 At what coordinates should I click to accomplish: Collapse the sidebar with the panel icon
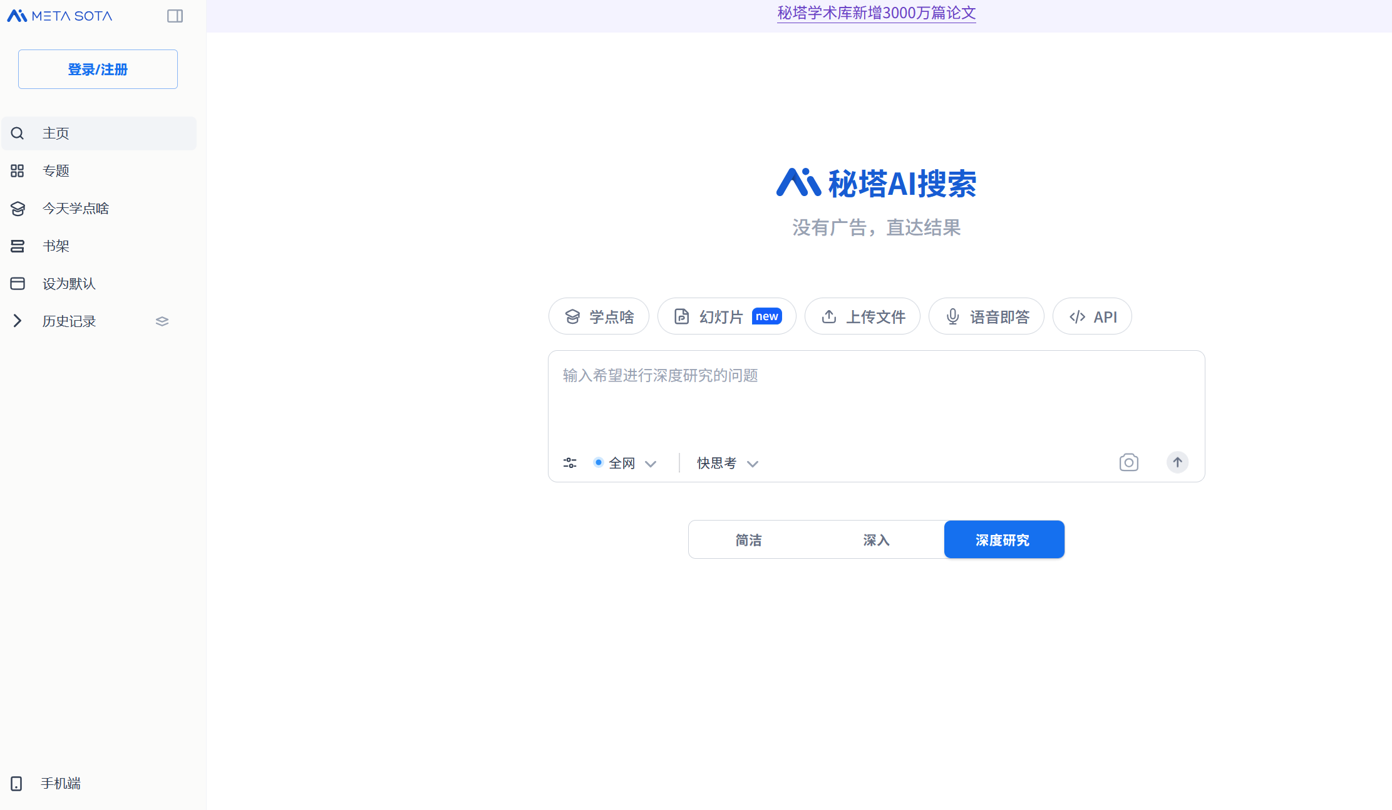click(x=175, y=16)
